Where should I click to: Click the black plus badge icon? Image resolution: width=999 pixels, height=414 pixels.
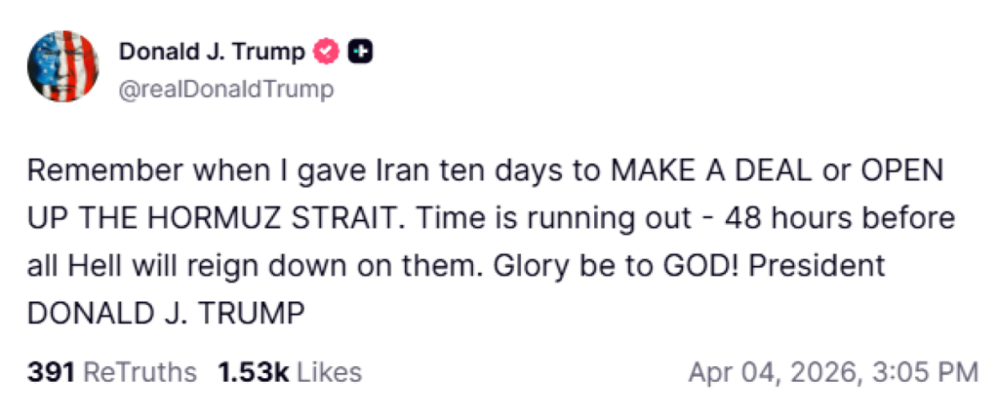click(x=360, y=53)
